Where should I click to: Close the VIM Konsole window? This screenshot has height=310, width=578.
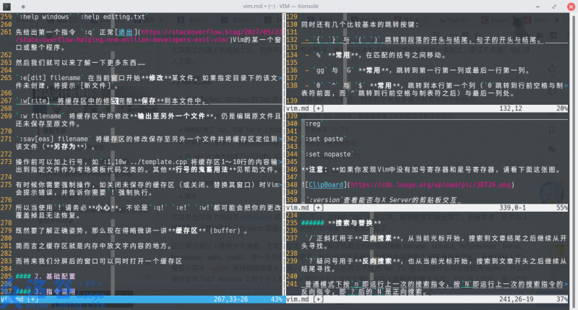tap(569, 5)
